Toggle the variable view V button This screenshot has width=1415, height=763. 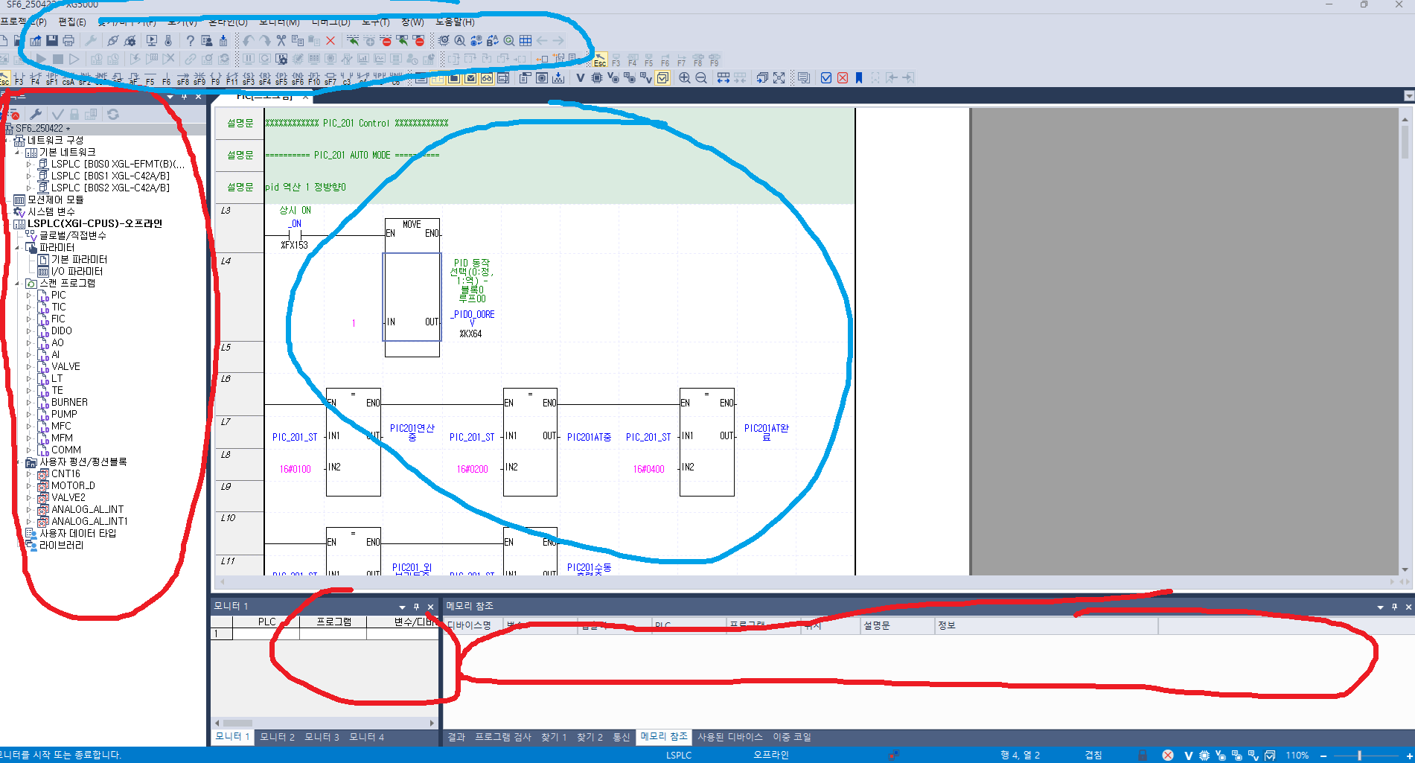coord(580,78)
